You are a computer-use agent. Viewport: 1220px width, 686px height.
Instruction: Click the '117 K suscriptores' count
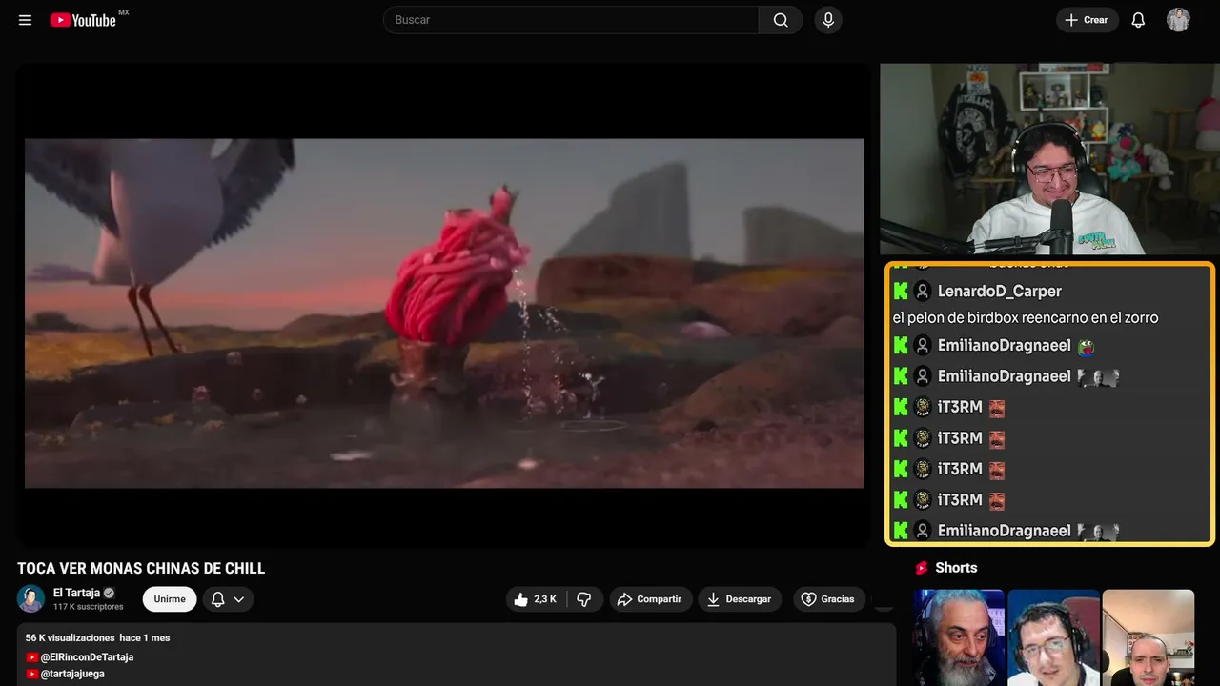tap(89, 607)
